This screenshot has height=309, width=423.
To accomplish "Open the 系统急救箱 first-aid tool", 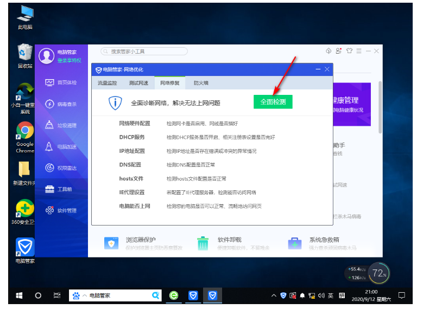I will [322, 243].
